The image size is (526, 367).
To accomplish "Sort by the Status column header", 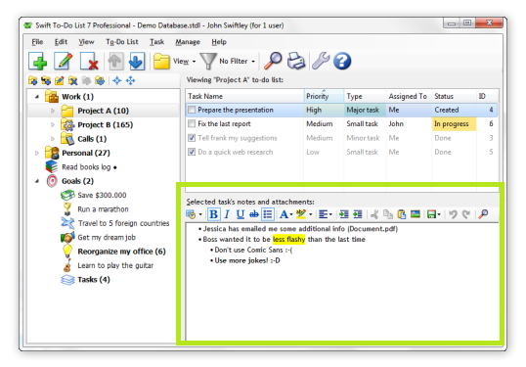I will (454, 96).
